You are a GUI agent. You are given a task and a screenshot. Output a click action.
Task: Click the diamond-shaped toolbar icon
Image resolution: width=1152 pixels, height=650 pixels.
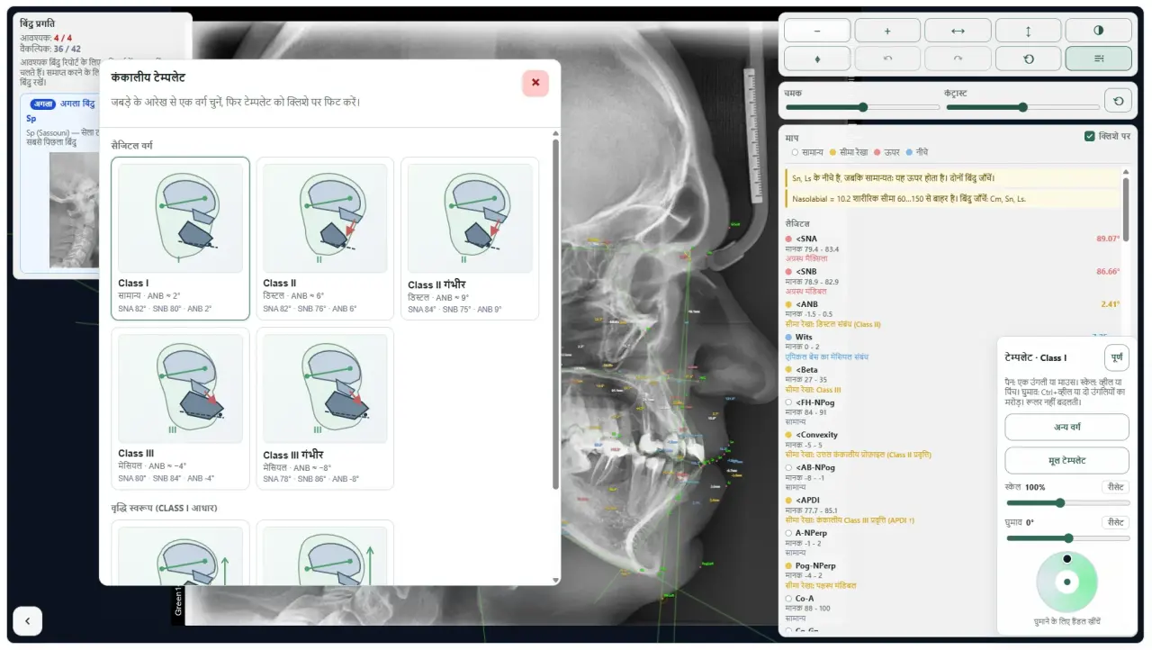pos(817,59)
